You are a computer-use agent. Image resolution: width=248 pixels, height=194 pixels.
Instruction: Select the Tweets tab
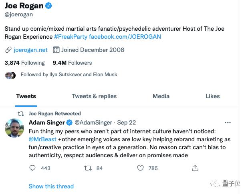click(x=26, y=96)
